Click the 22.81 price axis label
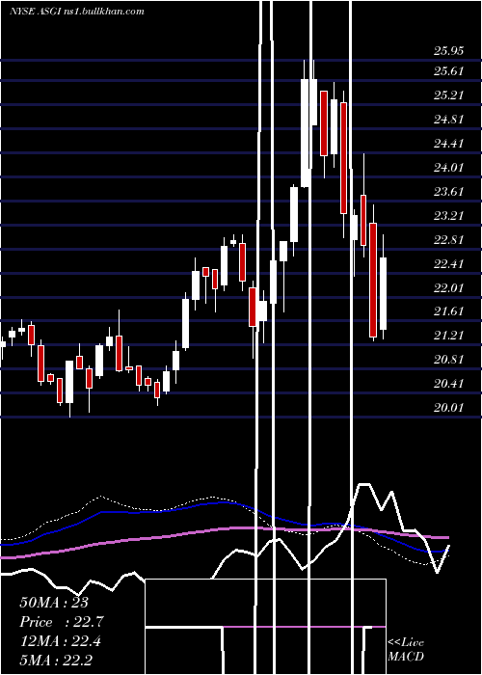Viewport: 482px width, 675px height. (x=449, y=240)
